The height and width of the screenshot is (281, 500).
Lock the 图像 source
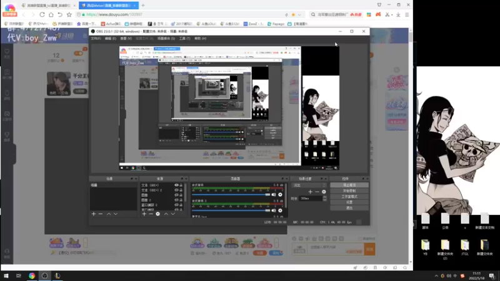pyautogui.click(x=181, y=195)
